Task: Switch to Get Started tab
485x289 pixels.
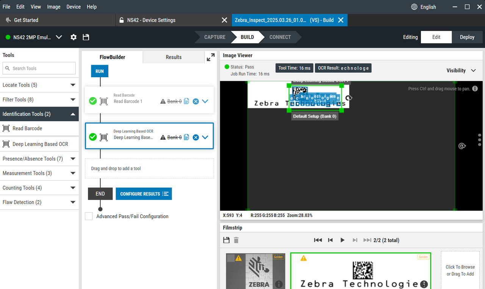Action: click(58, 20)
